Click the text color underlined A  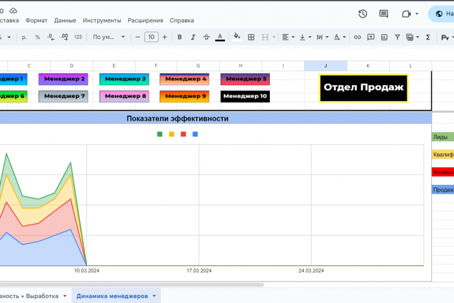click(220, 37)
